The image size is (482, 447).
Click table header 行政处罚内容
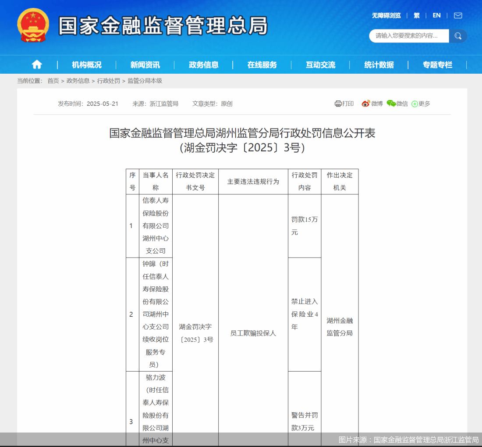[305, 182]
